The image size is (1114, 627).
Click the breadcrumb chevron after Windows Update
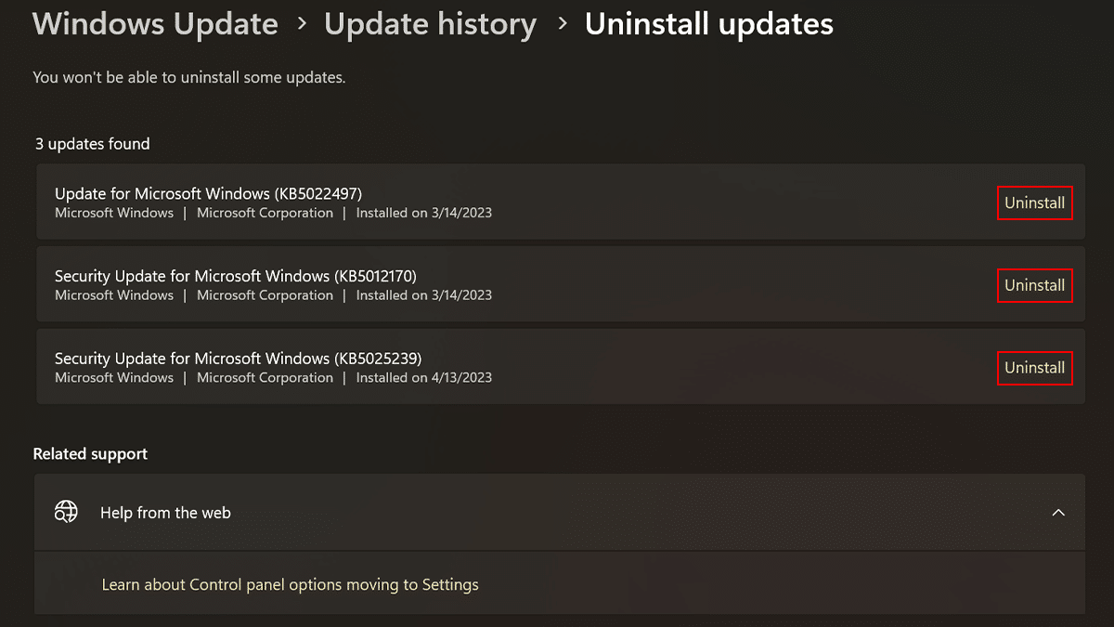pyautogui.click(x=302, y=24)
